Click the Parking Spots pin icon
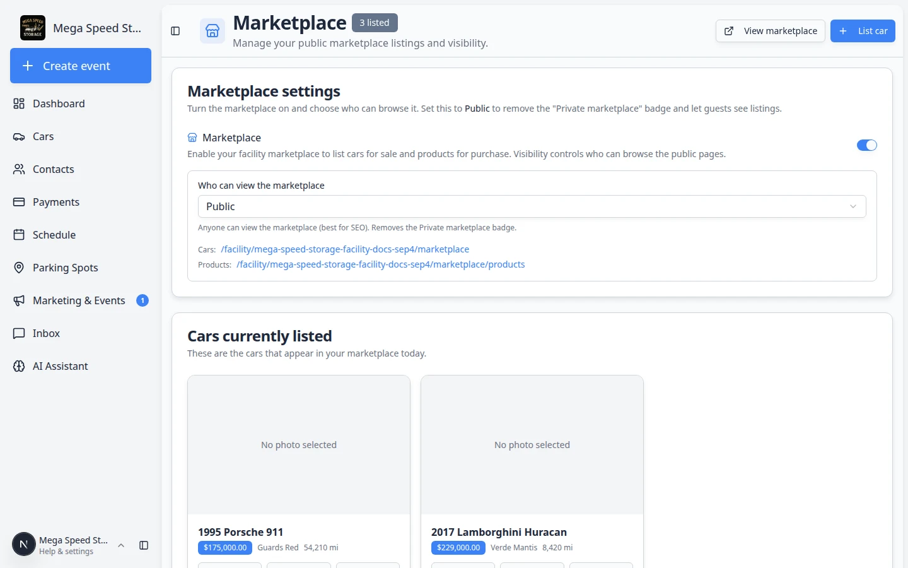The height and width of the screenshot is (568, 908). (x=19, y=268)
